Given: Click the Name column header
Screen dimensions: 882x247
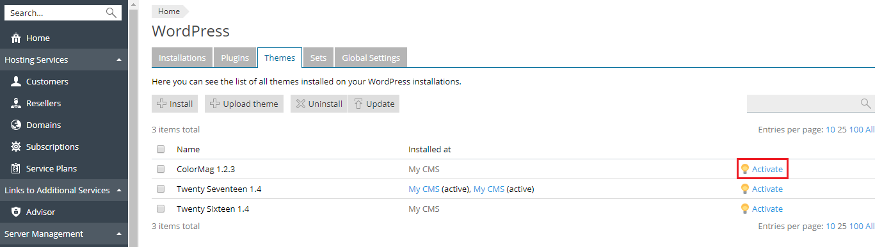Looking at the screenshot, I should (188, 149).
